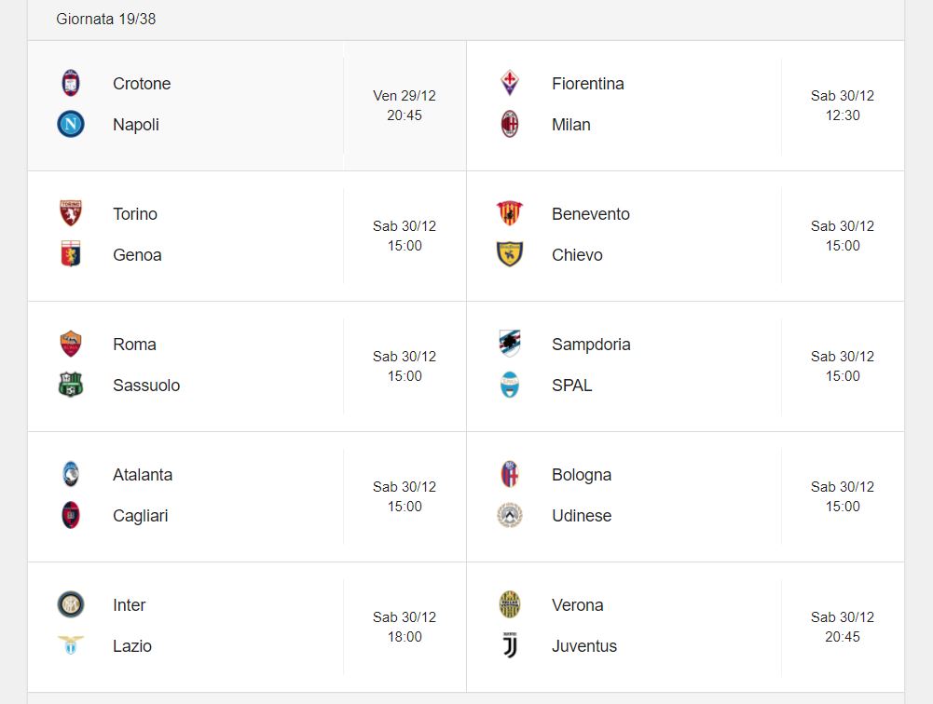Click the Lazio eagle crest
Image resolution: width=933 pixels, height=704 pixels.
[71, 645]
